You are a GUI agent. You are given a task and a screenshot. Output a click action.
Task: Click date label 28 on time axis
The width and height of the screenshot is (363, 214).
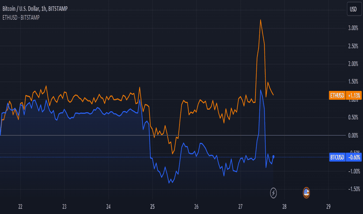[284, 207]
